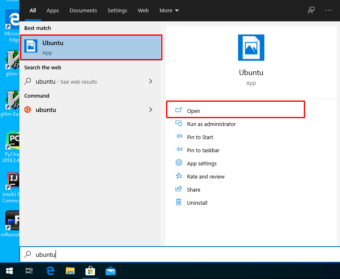
Task: Expand arrow for ubuntu web results
Action: [151, 81]
